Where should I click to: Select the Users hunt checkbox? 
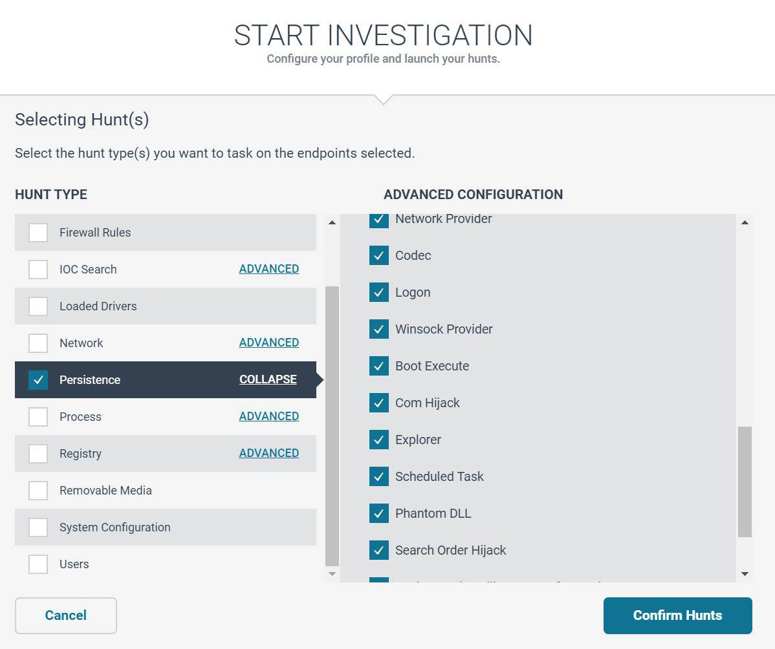click(38, 564)
